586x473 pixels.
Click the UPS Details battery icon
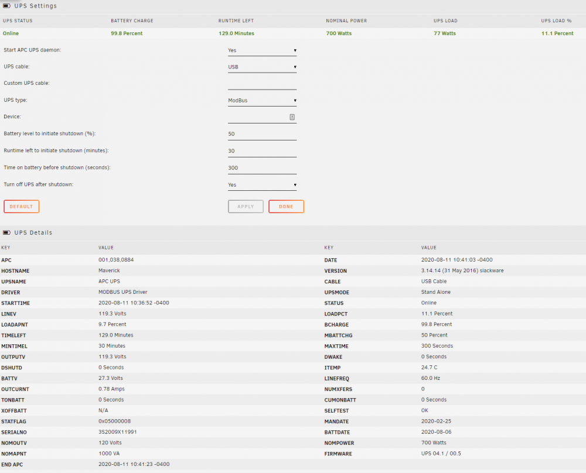(6, 232)
